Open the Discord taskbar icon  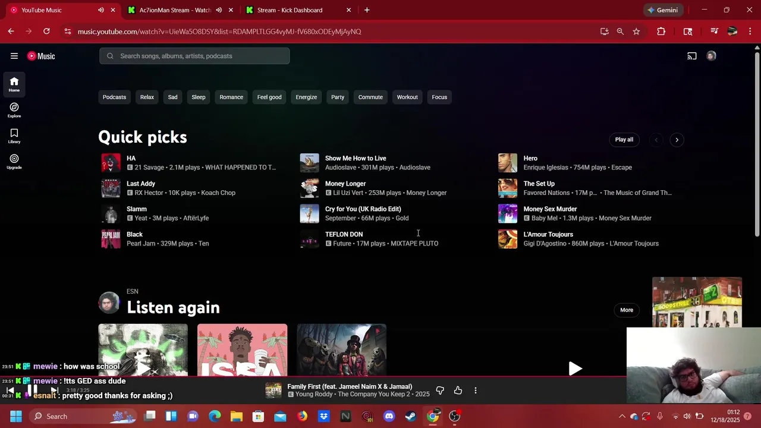point(389,416)
